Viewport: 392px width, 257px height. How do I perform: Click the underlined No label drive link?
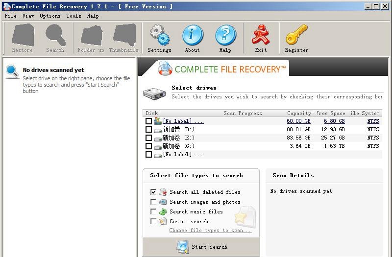click(x=183, y=121)
